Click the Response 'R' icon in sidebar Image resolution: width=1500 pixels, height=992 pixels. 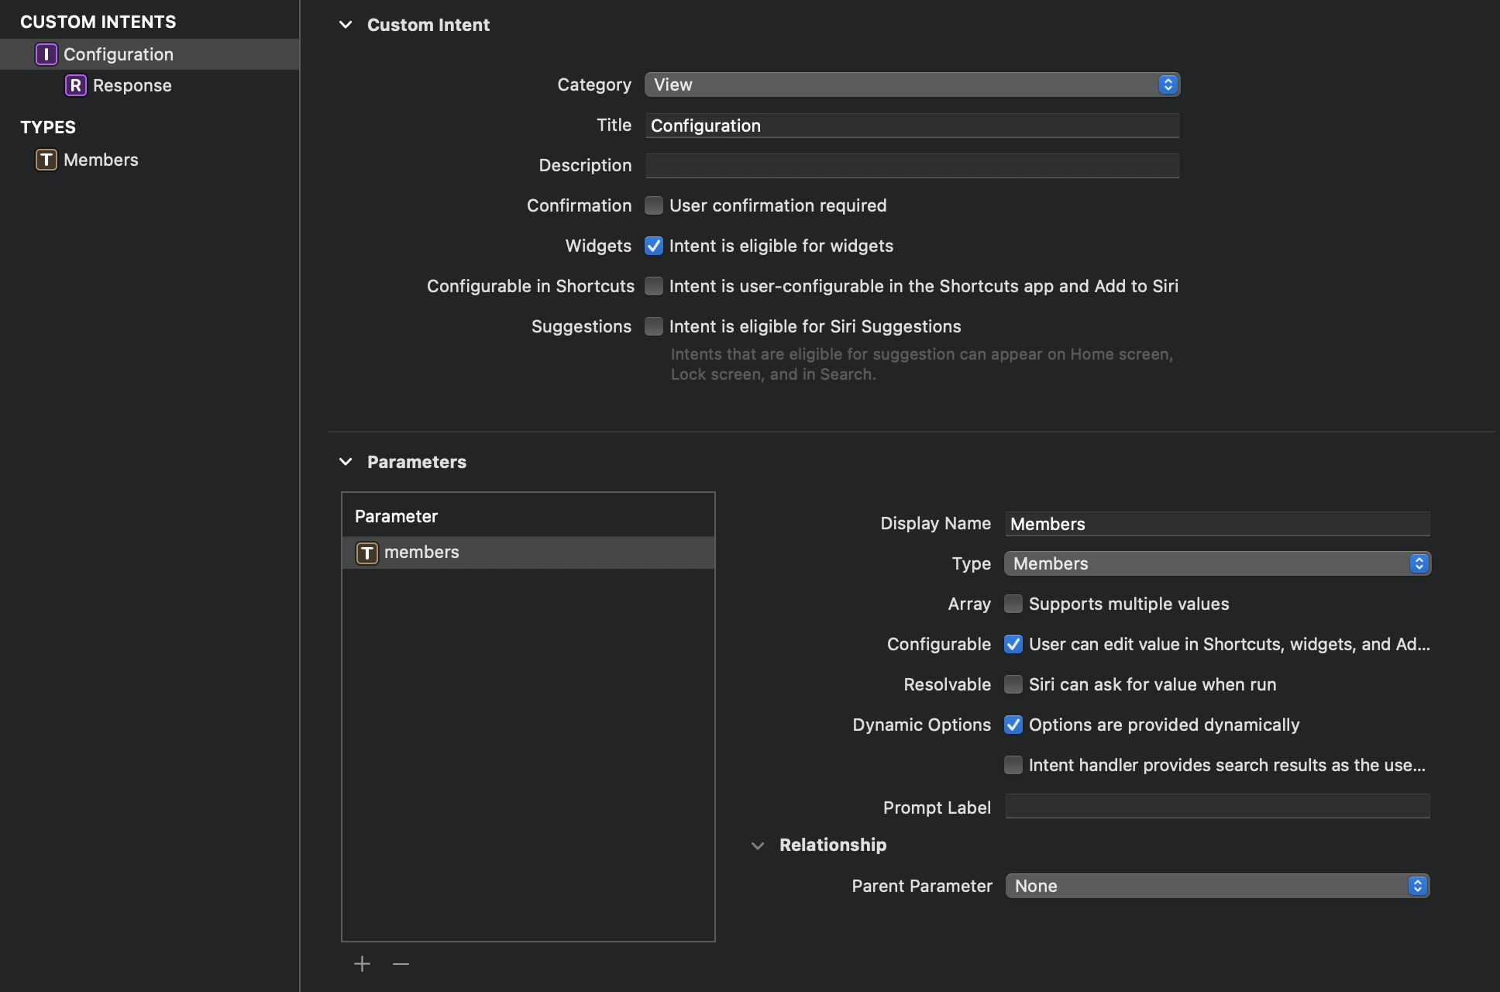point(75,85)
